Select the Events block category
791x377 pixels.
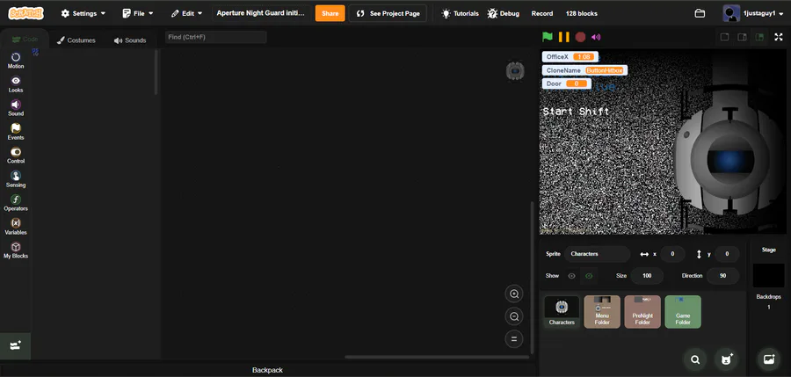click(16, 132)
